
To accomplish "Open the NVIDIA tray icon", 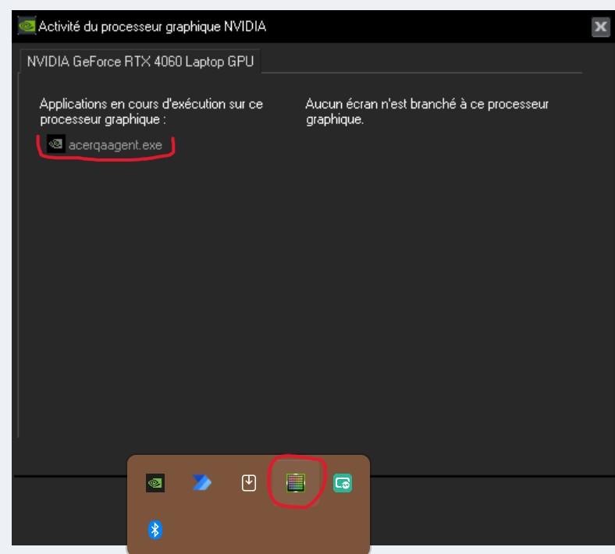I will tap(155, 483).
